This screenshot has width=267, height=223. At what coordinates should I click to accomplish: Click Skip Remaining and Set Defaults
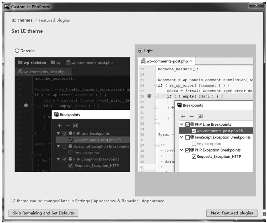[44, 213]
